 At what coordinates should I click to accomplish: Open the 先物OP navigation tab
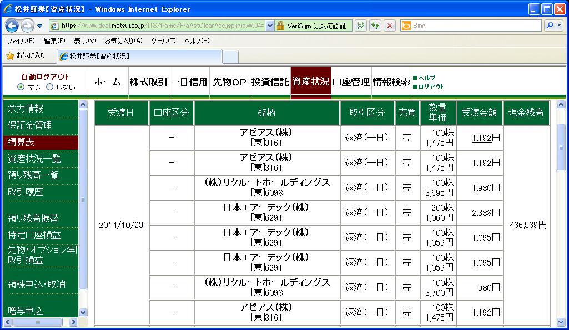[230, 82]
